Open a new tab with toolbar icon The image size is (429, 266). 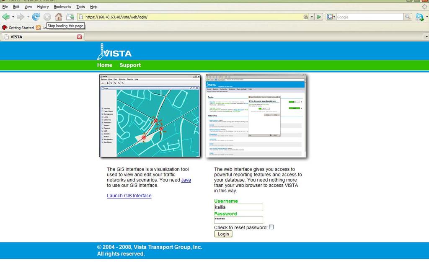pyautogui.click(x=70, y=17)
